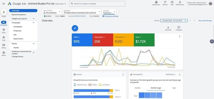Image resolution: width=214 pixels, height=99 pixels.
Task: Select Ad groups in sidebar
Action: pyautogui.click(x=17, y=31)
